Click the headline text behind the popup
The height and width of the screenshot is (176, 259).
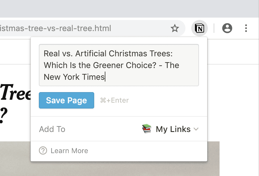click(x=15, y=94)
